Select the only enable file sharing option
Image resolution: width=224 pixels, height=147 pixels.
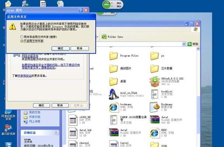click(22, 41)
